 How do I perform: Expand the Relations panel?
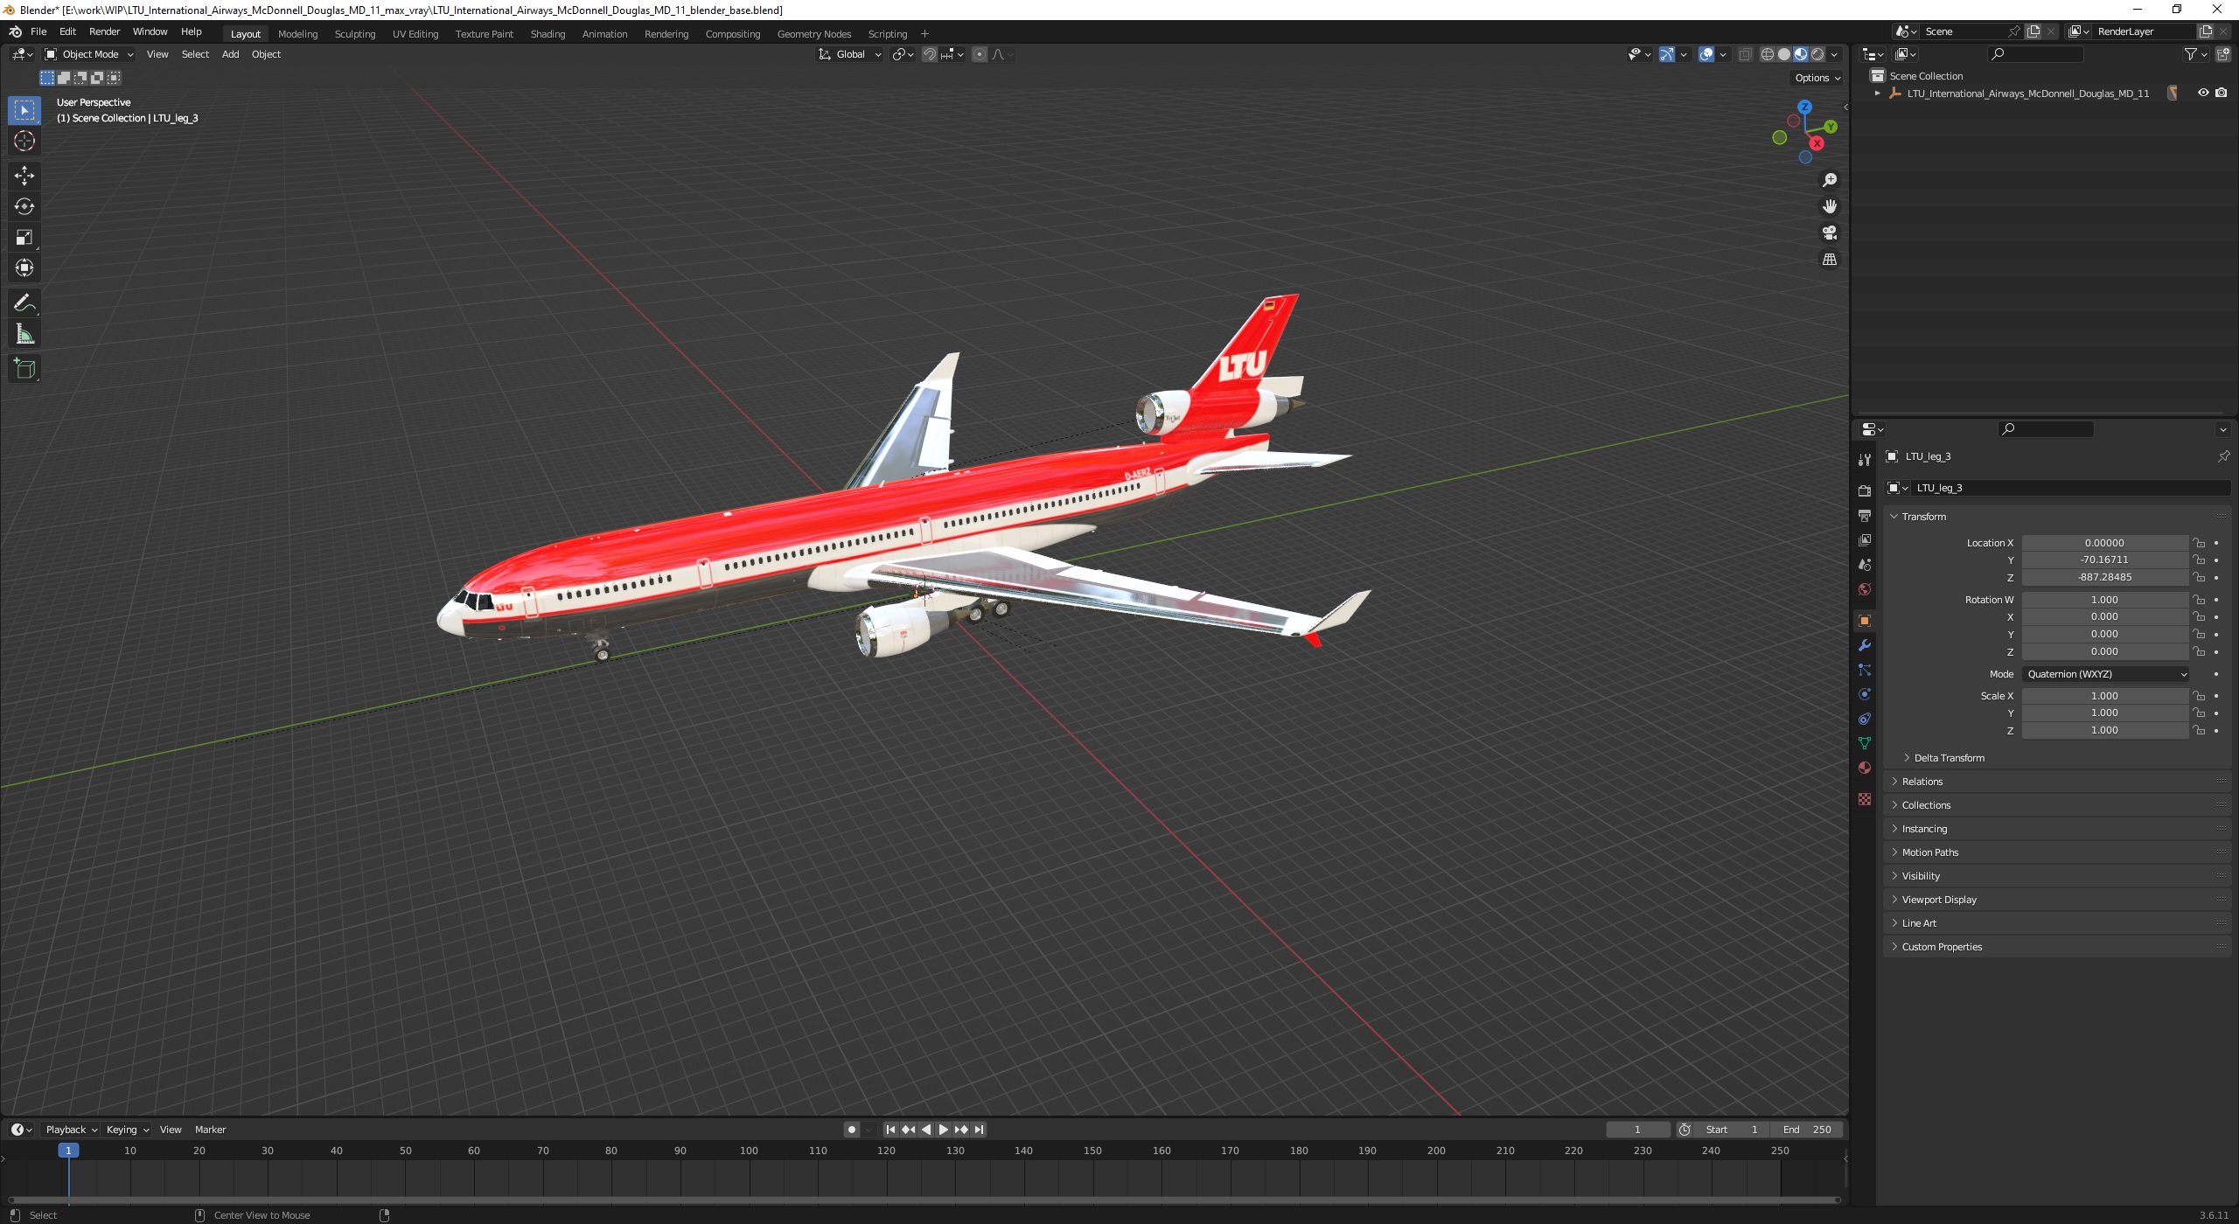[x=1922, y=782]
